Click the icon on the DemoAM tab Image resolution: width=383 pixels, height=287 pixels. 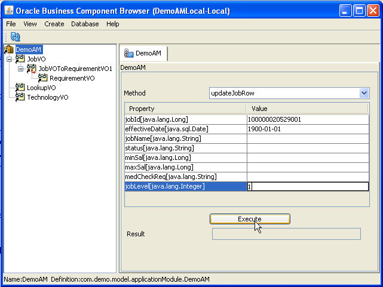click(x=128, y=53)
